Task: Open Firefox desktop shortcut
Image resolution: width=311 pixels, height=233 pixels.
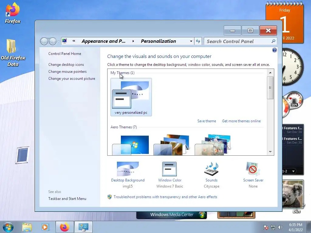Action: pos(12,13)
